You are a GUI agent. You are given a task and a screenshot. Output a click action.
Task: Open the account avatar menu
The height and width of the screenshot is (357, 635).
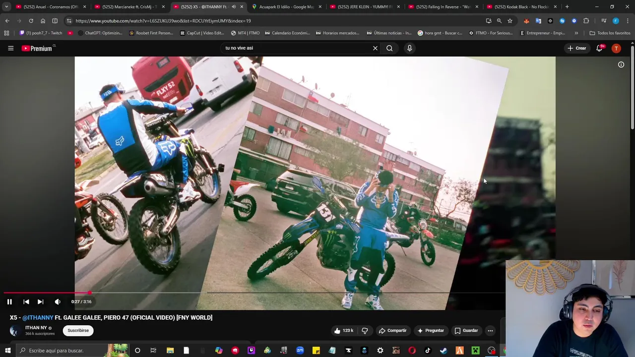coord(616,48)
